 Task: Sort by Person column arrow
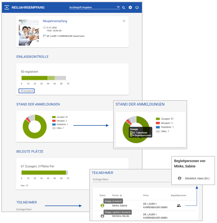coord(121,195)
